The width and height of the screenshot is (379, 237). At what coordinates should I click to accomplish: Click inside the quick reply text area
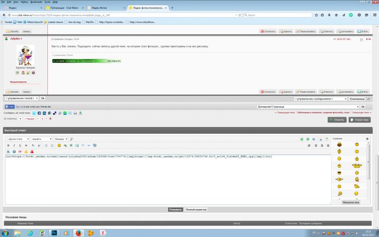click(168, 180)
